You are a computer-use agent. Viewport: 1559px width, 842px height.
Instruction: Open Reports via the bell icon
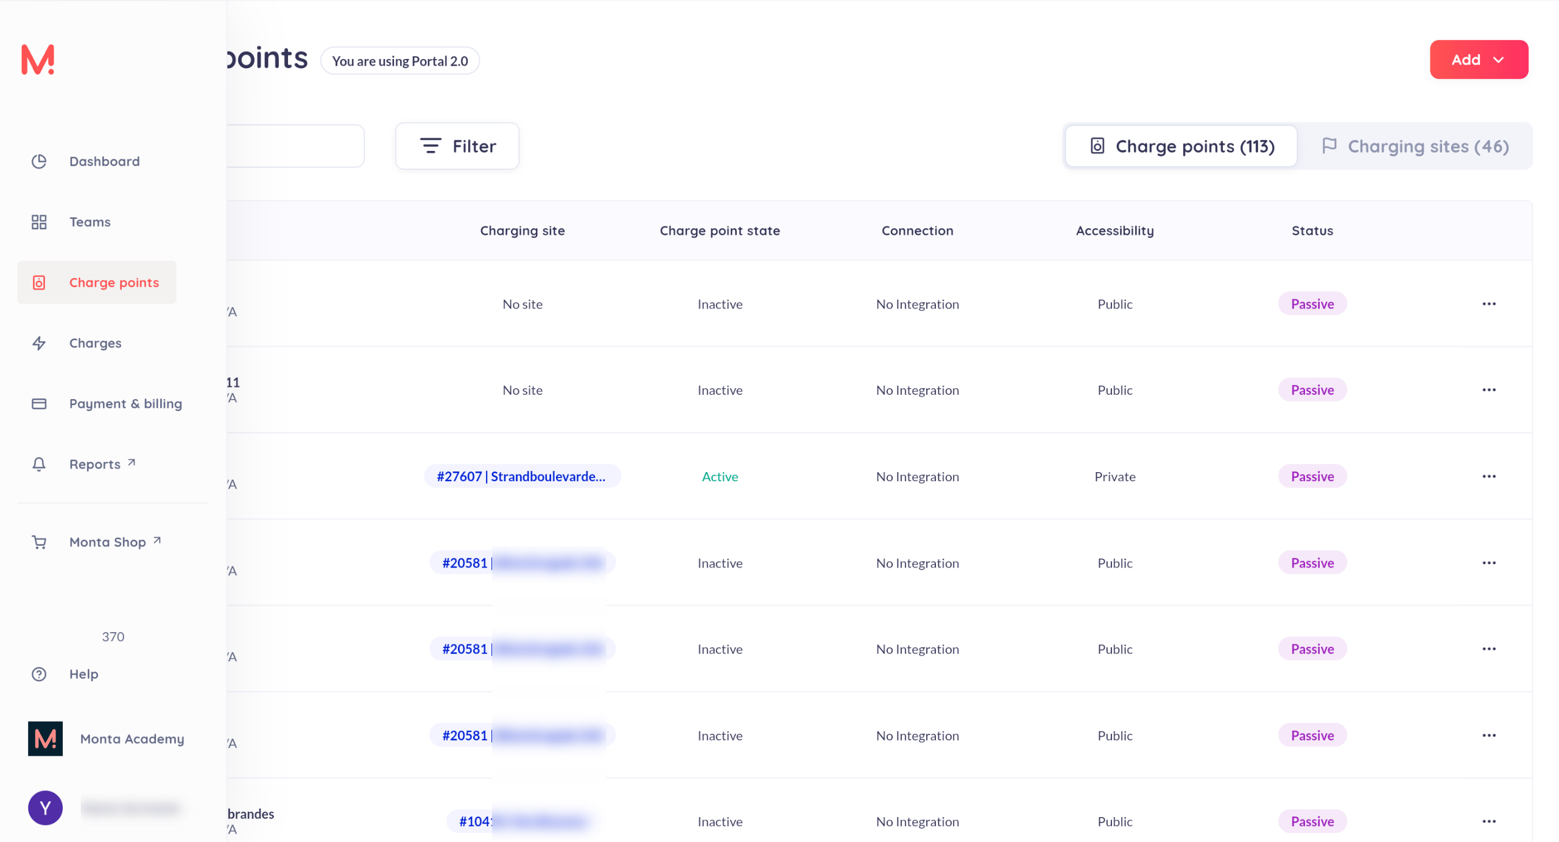click(39, 464)
